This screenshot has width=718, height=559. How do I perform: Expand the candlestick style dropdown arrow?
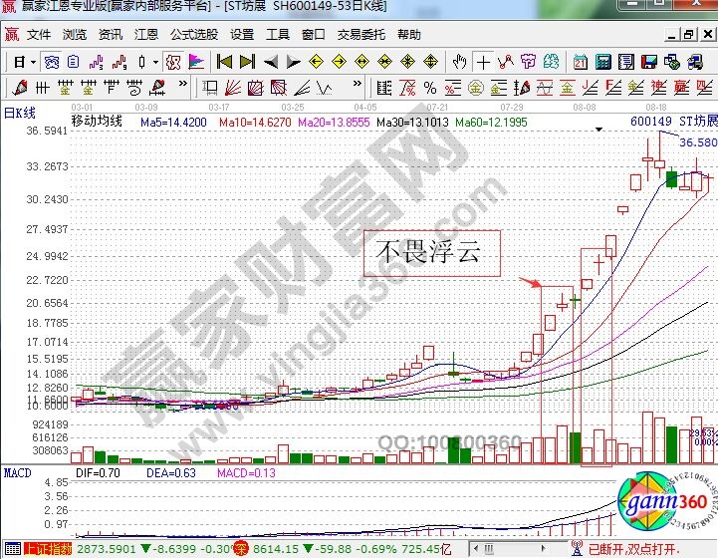155,62
